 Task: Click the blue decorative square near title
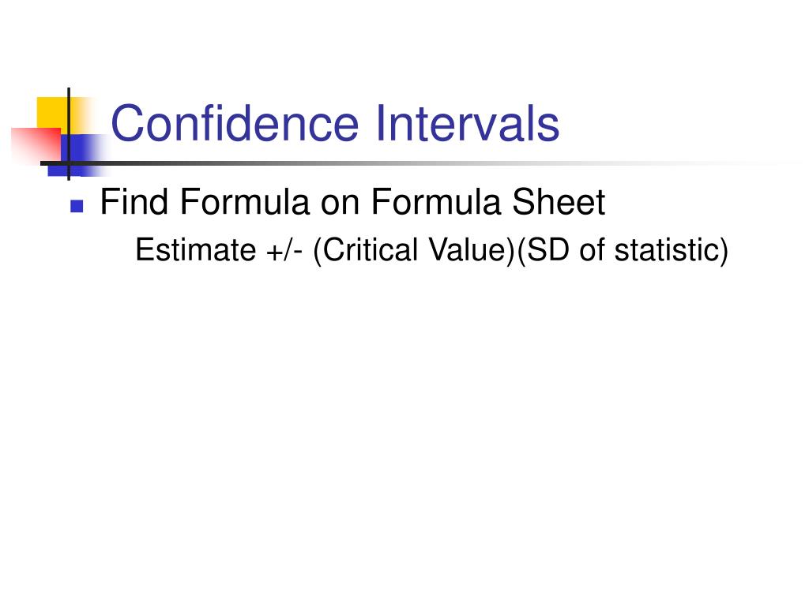[77, 155]
